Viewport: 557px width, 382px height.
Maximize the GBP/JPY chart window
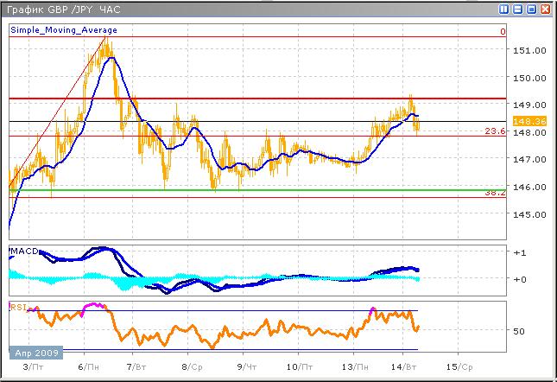530,9
